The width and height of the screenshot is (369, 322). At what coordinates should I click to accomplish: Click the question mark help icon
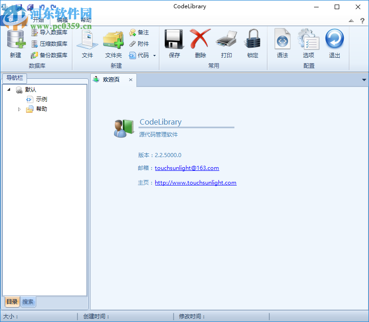tap(363, 21)
